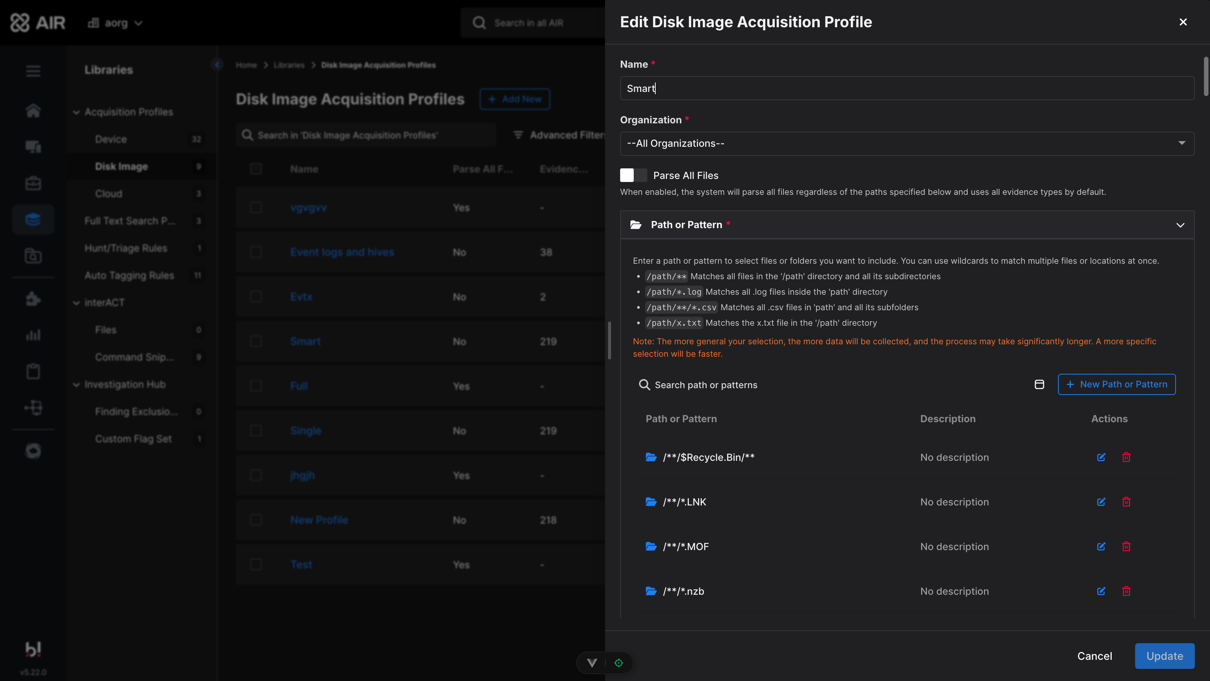Click the Search in all AIR field
Viewport: 1210px width, 681px height.
pyautogui.click(x=533, y=23)
